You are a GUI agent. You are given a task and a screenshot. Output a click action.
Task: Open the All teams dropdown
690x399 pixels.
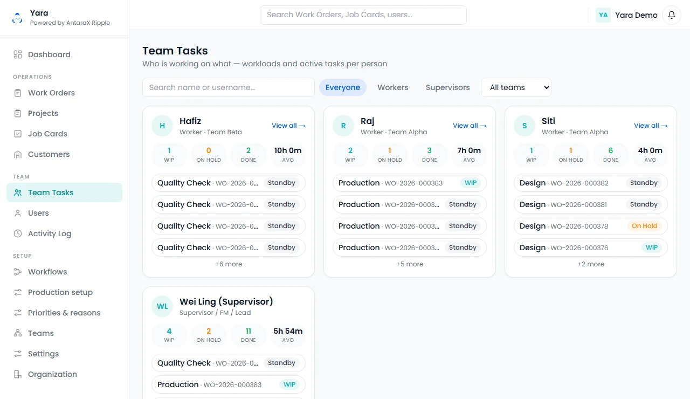[x=516, y=87]
